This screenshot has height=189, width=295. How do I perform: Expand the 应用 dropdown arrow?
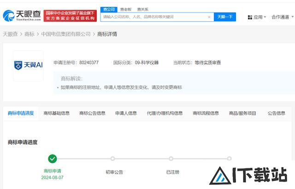pos(265,17)
